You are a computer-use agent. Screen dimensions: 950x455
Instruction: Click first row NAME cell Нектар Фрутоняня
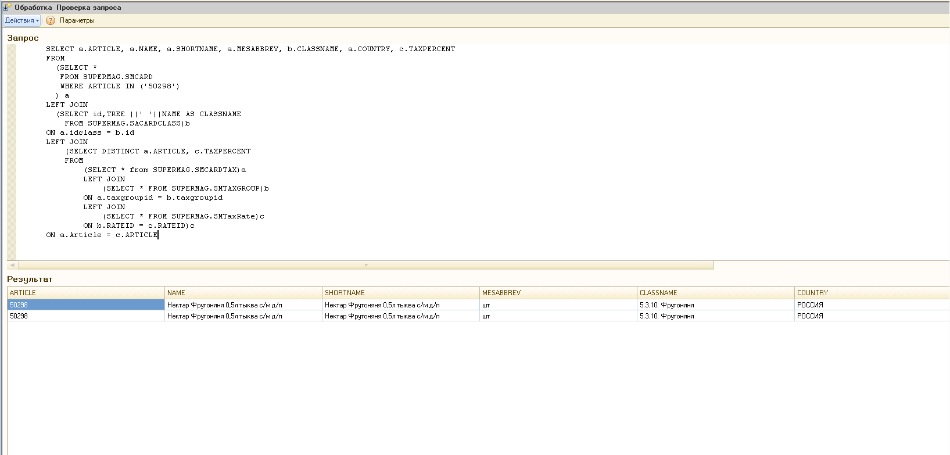tap(243, 304)
